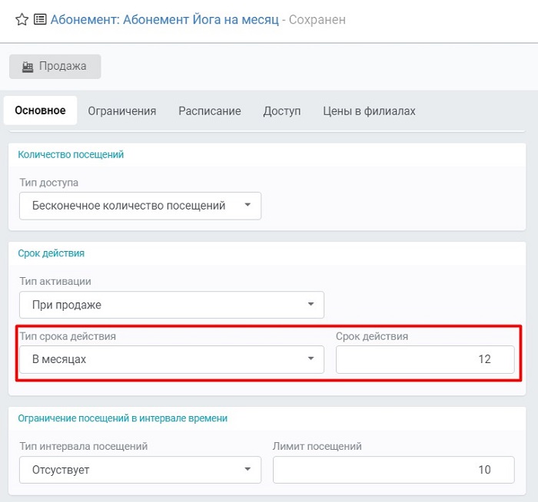Open Тип срока действия dropdown
Image resolution: width=538 pixels, height=502 pixels.
[171, 359]
